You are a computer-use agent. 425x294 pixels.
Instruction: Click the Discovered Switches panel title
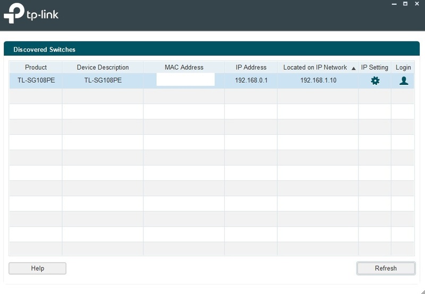tap(44, 49)
